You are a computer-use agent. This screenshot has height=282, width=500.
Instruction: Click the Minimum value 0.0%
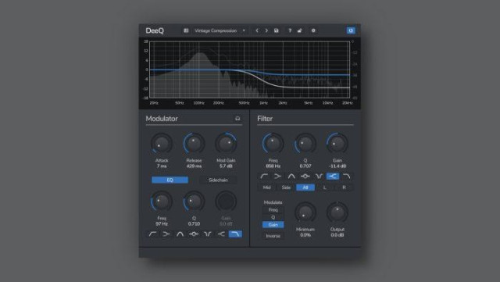tap(305, 235)
